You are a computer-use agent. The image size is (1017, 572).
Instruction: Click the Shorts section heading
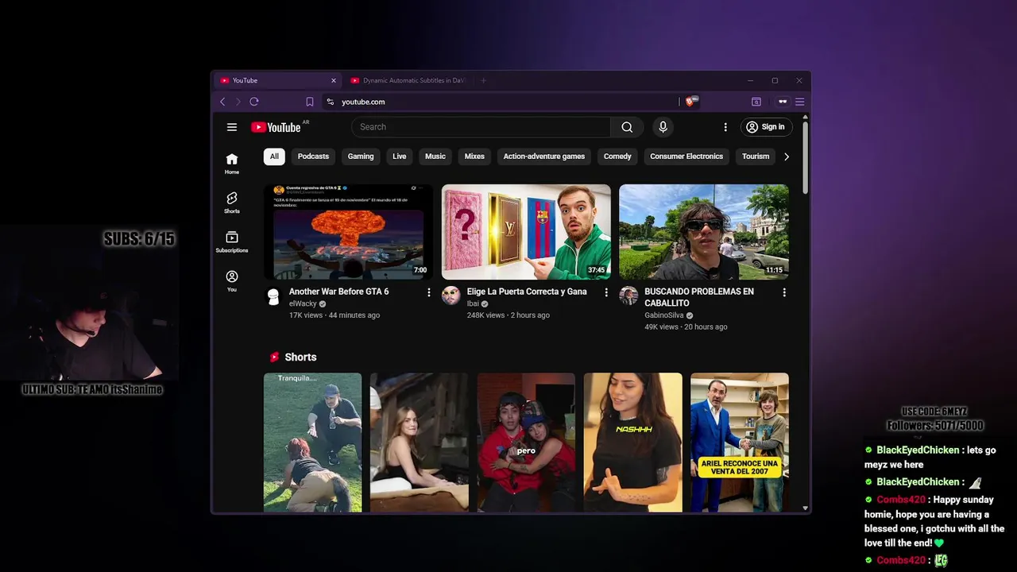click(300, 357)
